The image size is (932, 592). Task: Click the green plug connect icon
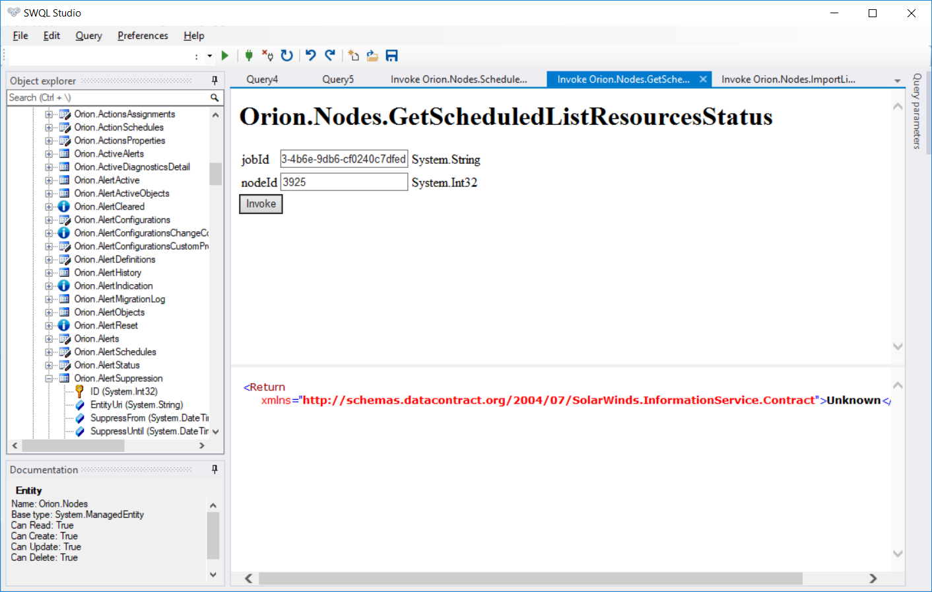pos(249,56)
